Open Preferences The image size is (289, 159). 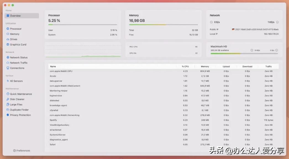click(x=22, y=151)
